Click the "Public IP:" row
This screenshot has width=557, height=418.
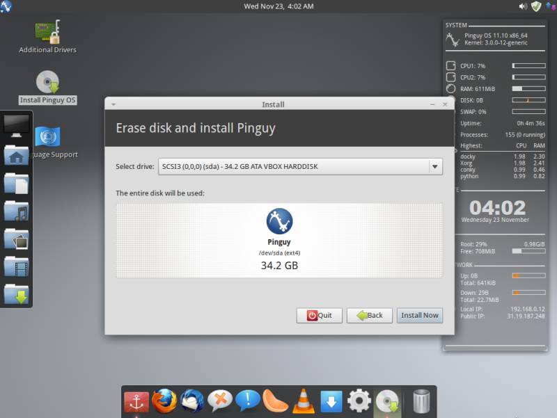click(502, 316)
